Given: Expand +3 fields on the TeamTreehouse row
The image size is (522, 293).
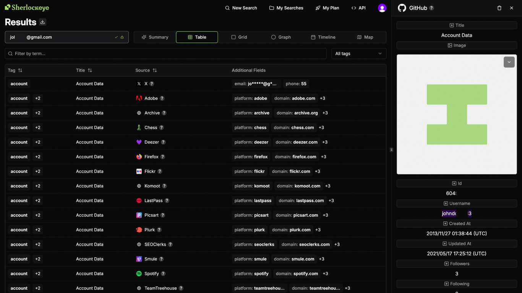Looking at the screenshot, I should [347, 288].
